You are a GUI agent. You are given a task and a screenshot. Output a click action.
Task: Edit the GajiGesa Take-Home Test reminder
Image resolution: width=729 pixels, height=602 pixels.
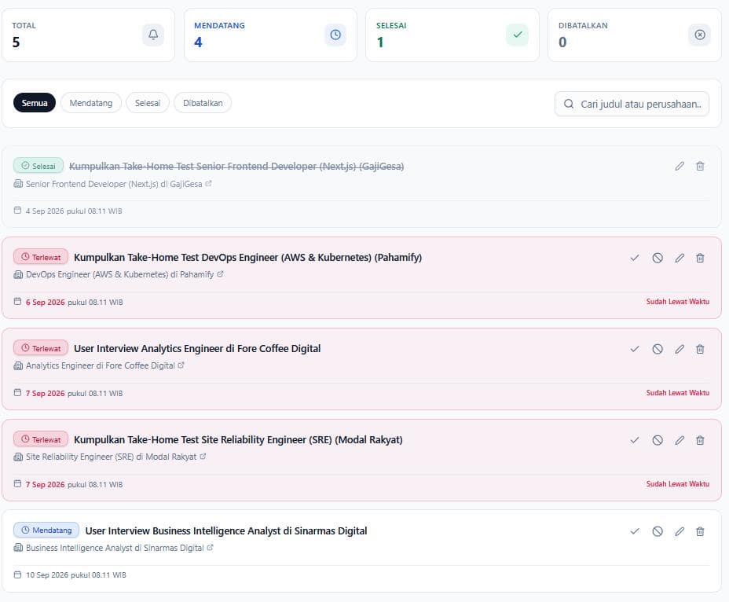click(x=680, y=166)
